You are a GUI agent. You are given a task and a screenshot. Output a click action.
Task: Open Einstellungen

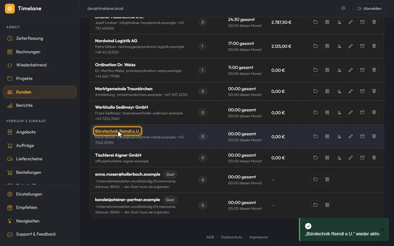click(40, 194)
